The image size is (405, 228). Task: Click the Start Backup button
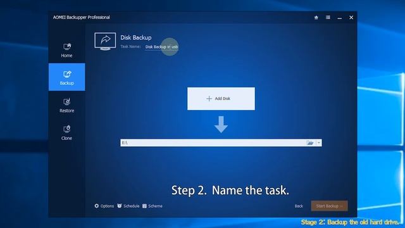point(329,206)
